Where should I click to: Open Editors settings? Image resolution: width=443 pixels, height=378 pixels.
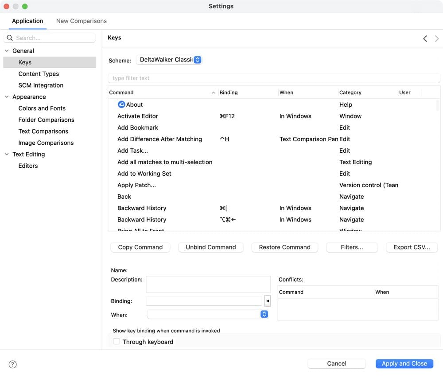pyautogui.click(x=28, y=166)
